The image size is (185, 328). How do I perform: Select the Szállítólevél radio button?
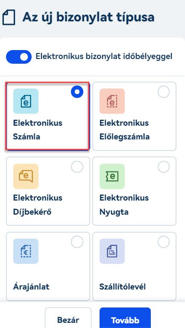[164, 242]
